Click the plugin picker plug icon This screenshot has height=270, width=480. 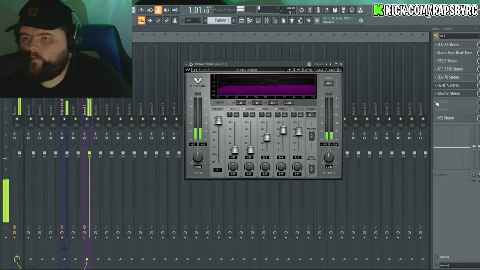292,20
